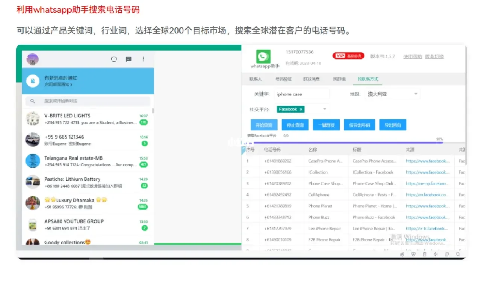481x284 pixels.
Task: Click the magnifier icon in chat search
Action: tap(32, 101)
